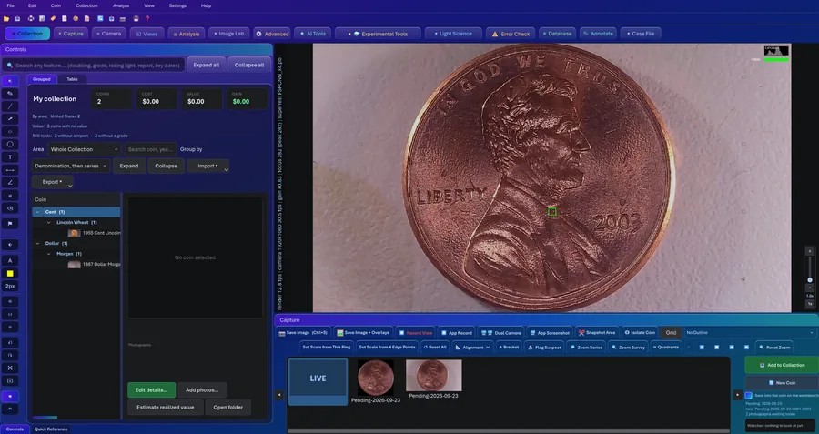Switch to the Capture tab
819x434 pixels.
[x=70, y=34]
